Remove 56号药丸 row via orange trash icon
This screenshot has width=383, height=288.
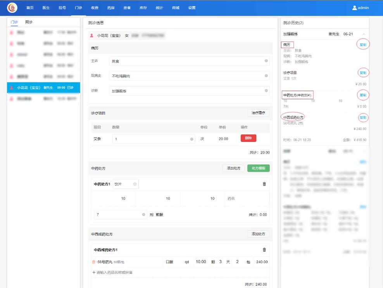93,262
